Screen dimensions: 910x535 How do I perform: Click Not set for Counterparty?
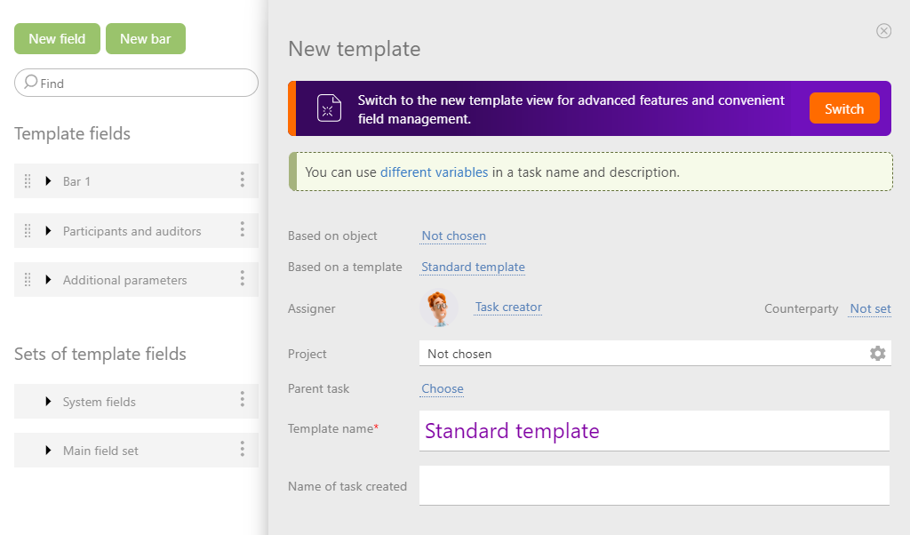point(870,308)
